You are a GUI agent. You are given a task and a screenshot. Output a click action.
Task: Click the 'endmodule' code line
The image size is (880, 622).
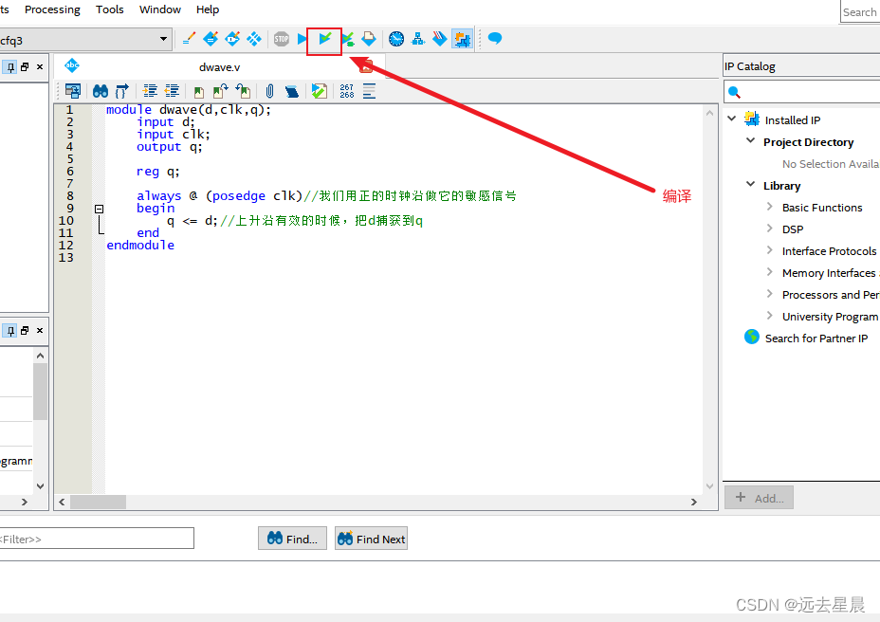point(140,246)
